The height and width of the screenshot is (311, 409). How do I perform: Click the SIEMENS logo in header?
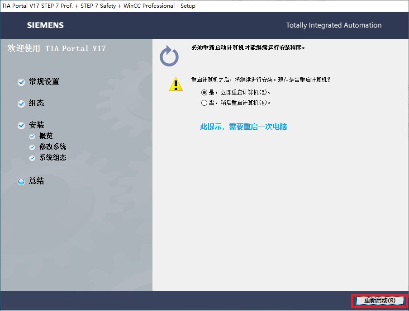[45, 25]
